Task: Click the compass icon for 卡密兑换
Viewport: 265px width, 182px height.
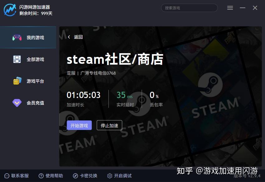Action: 75,176
